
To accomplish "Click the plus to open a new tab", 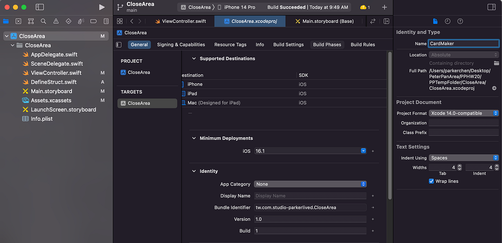I will (x=384, y=7).
